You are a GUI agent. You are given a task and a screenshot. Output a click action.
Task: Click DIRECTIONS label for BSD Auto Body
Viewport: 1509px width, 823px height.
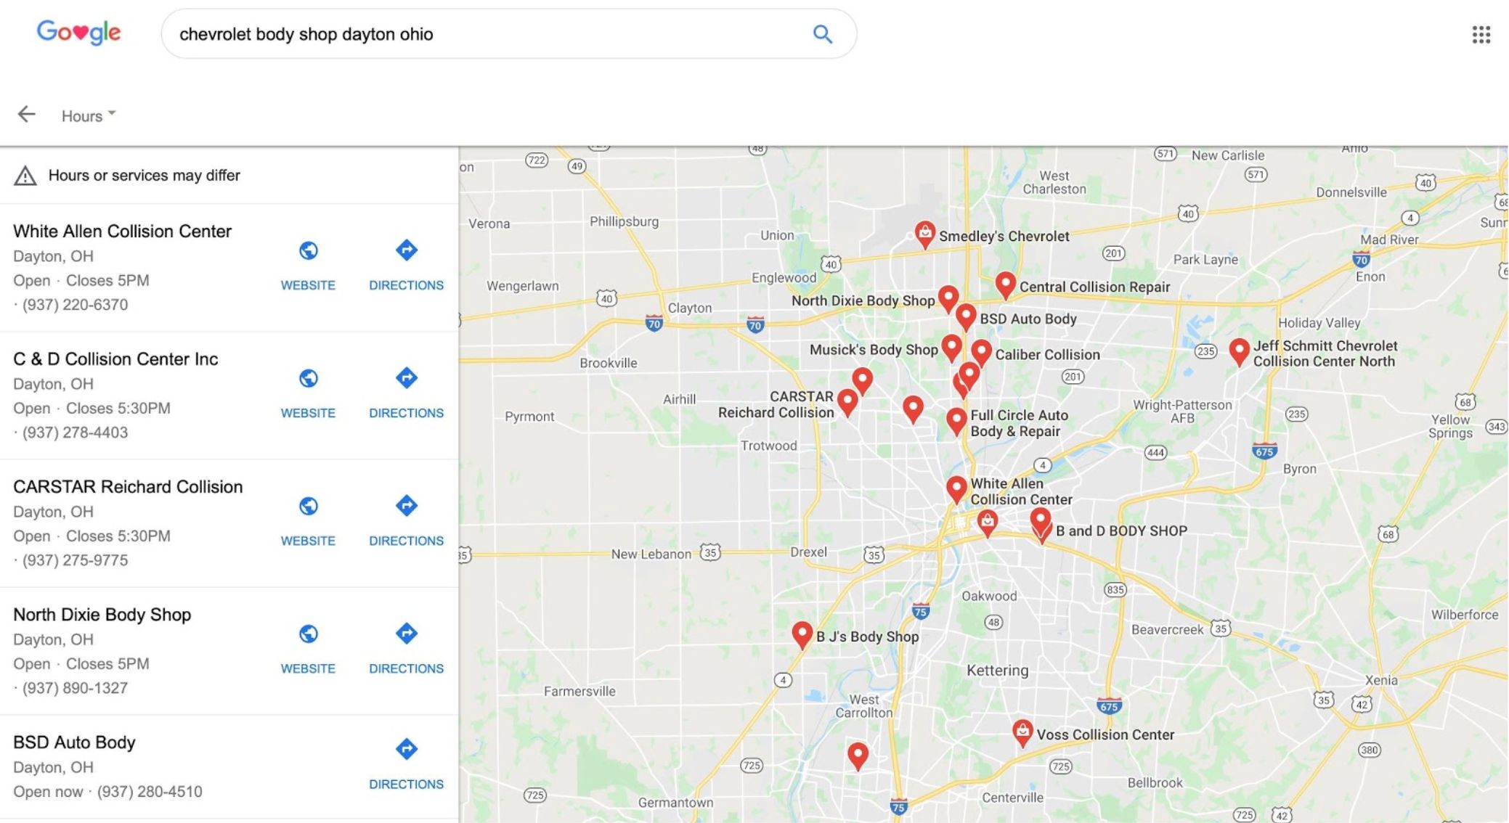click(x=406, y=784)
